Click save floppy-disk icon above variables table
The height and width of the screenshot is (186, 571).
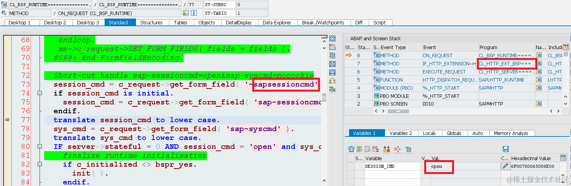point(505,149)
